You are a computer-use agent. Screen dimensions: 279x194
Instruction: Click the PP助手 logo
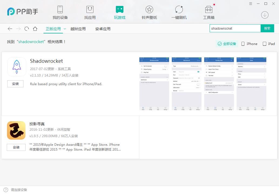pyautogui.click(x=23, y=12)
